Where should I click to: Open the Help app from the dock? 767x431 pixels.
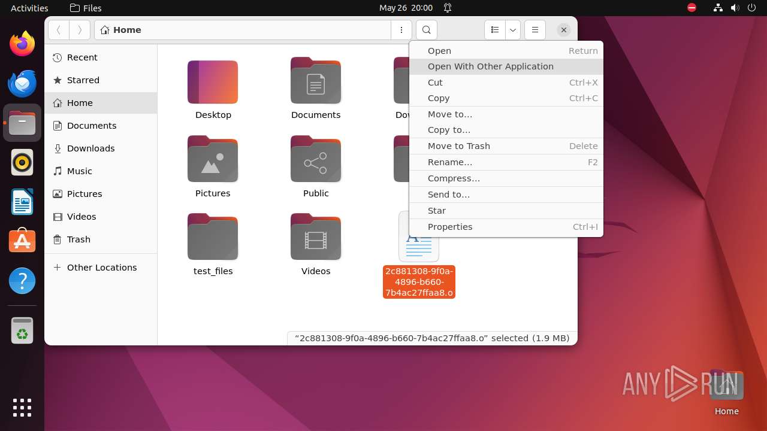pyautogui.click(x=22, y=281)
